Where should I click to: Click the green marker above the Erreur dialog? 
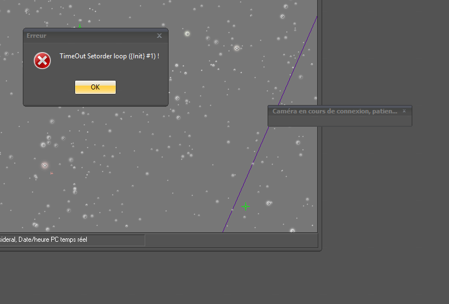click(80, 26)
